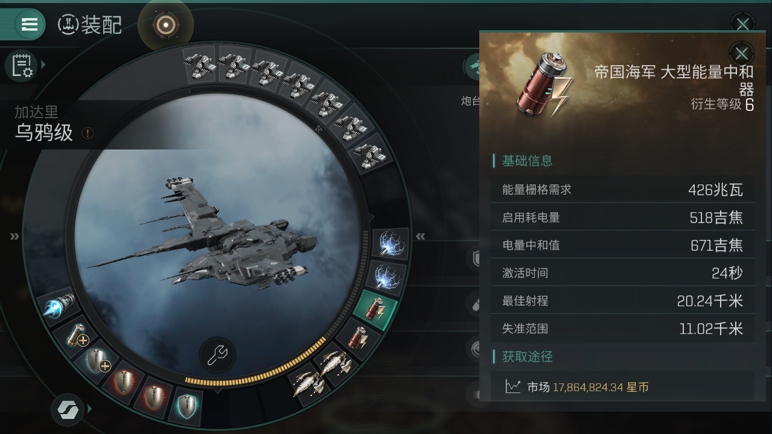Image resolution: width=772 pixels, height=434 pixels.
Task: Open the market price link 市场
Action: [x=538, y=387]
